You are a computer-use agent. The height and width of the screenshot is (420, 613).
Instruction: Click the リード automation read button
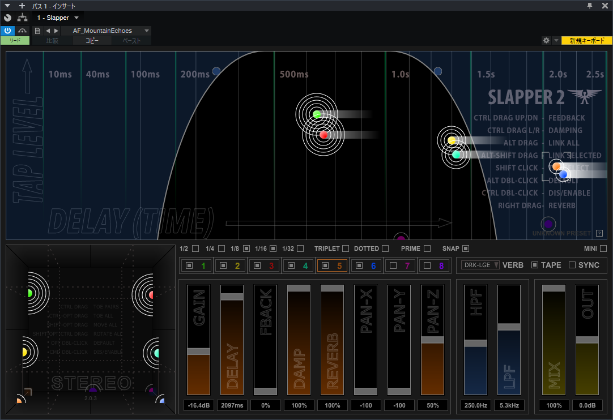tap(15, 40)
